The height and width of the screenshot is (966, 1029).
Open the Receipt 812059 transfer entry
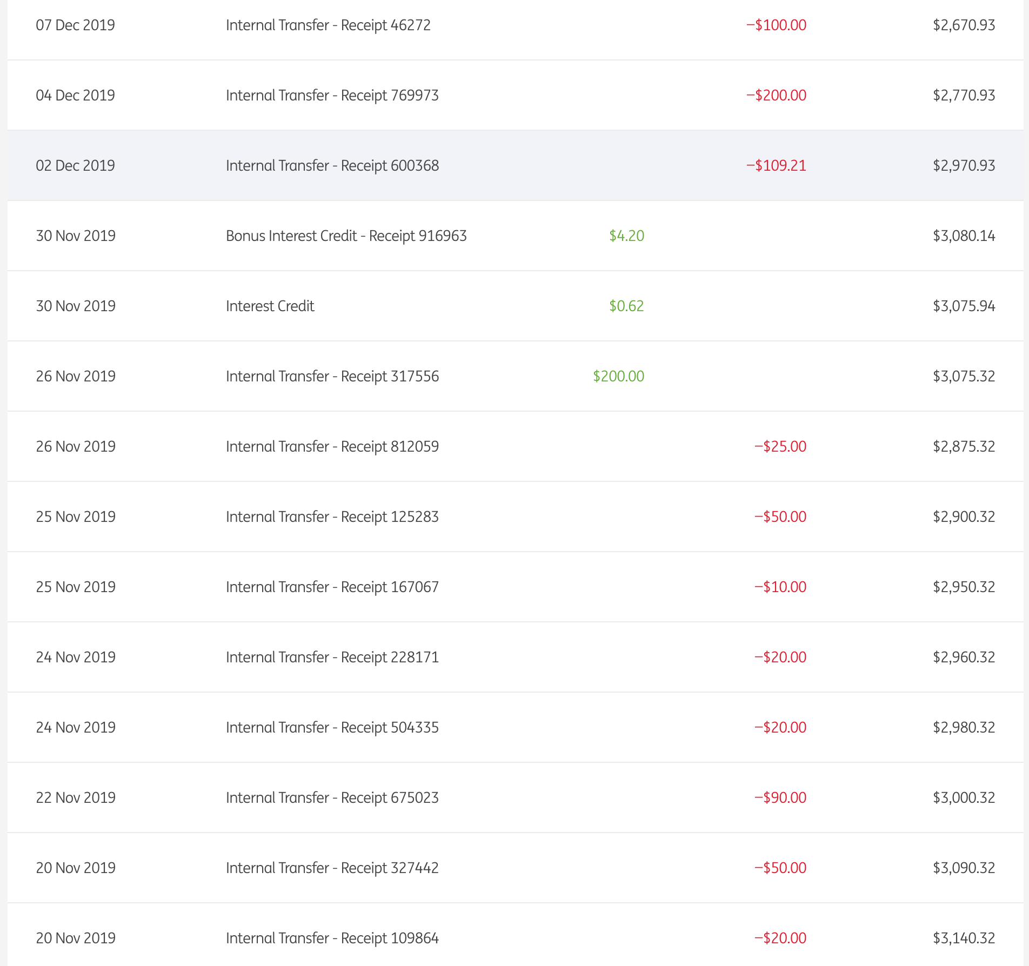coord(332,447)
